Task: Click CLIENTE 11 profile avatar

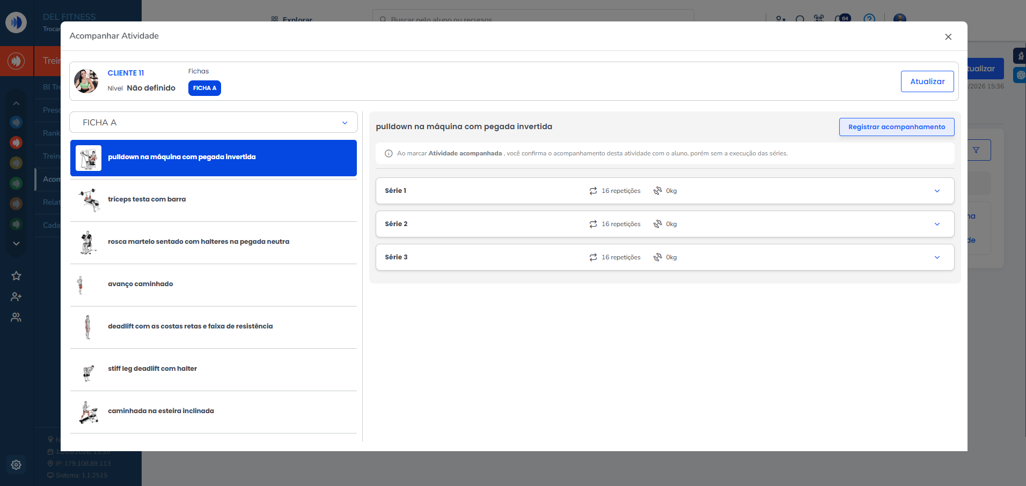Action: click(86, 81)
